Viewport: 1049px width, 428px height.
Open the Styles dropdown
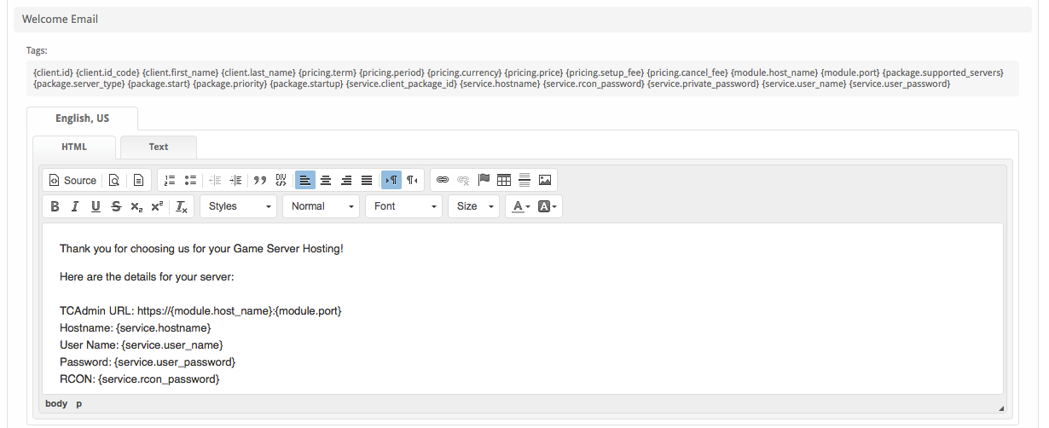(x=239, y=206)
